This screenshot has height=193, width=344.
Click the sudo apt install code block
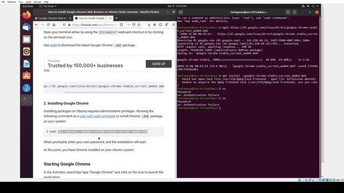[x=104, y=131]
